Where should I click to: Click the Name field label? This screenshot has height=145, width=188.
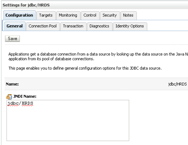click(x=12, y=84)
